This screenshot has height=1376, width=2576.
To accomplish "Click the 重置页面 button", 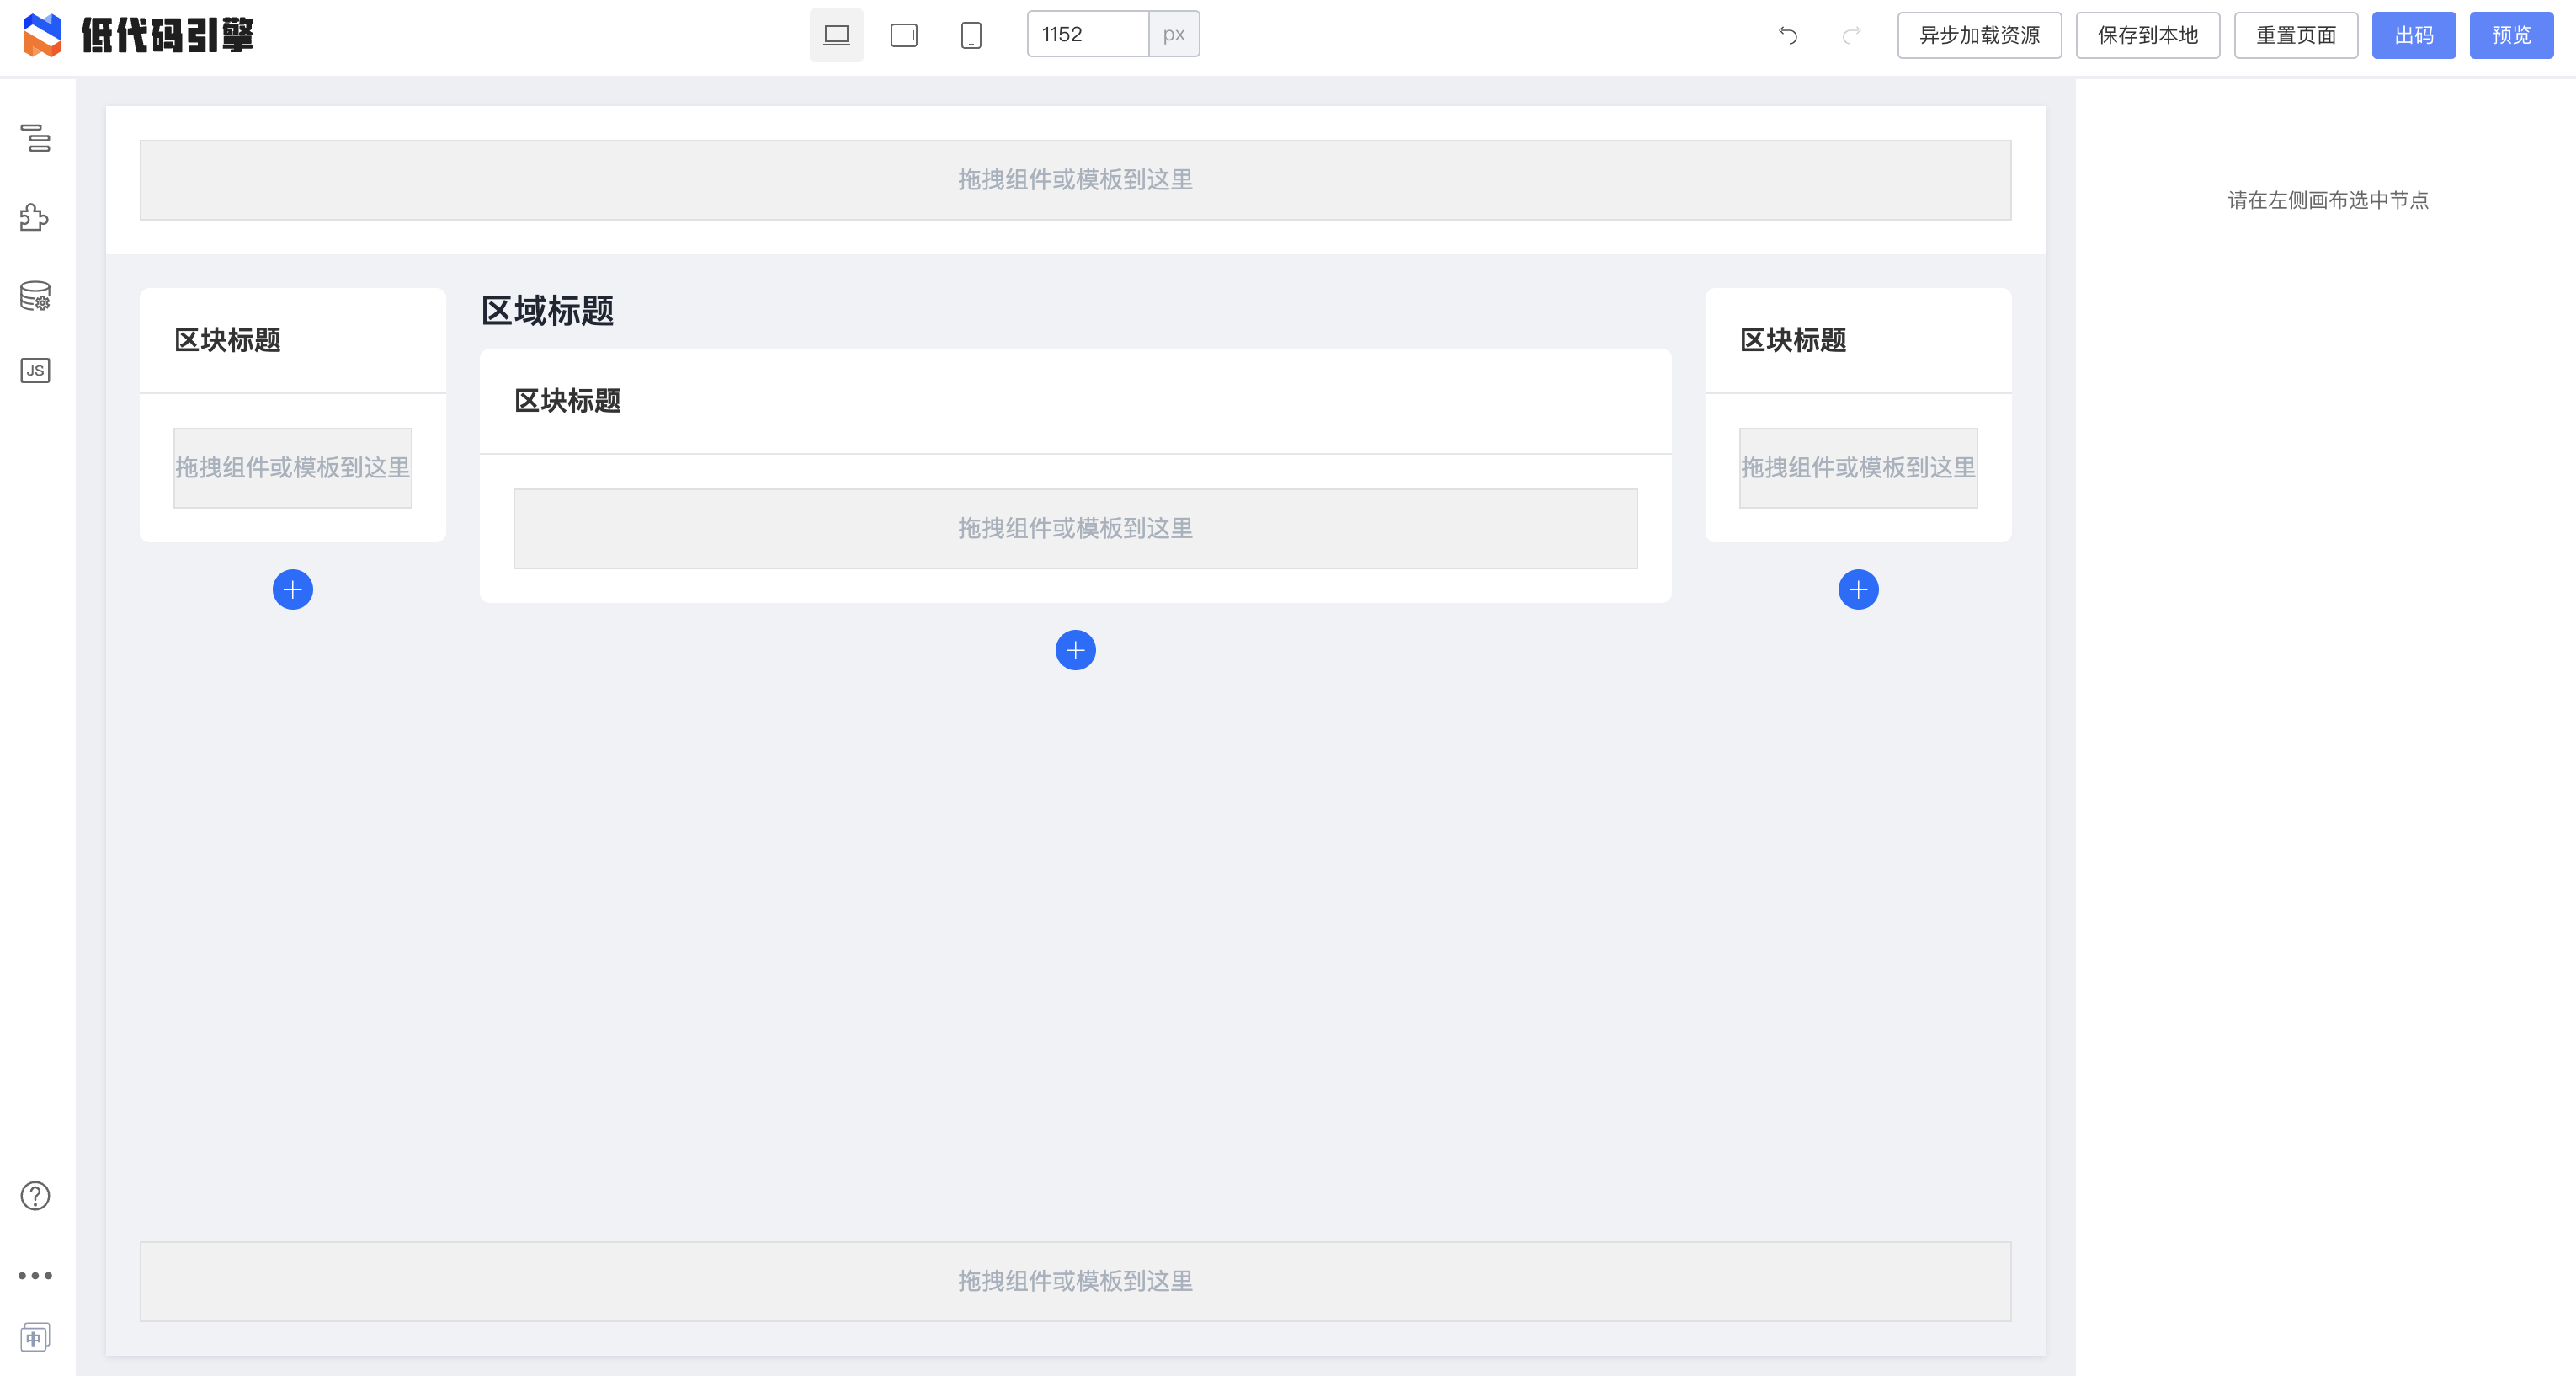I will coord(2295,36).
